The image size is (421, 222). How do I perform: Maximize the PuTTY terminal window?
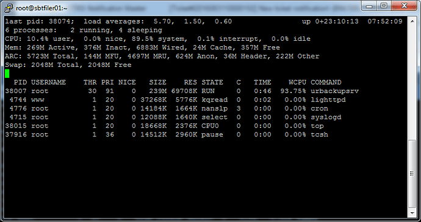(384, 5)
